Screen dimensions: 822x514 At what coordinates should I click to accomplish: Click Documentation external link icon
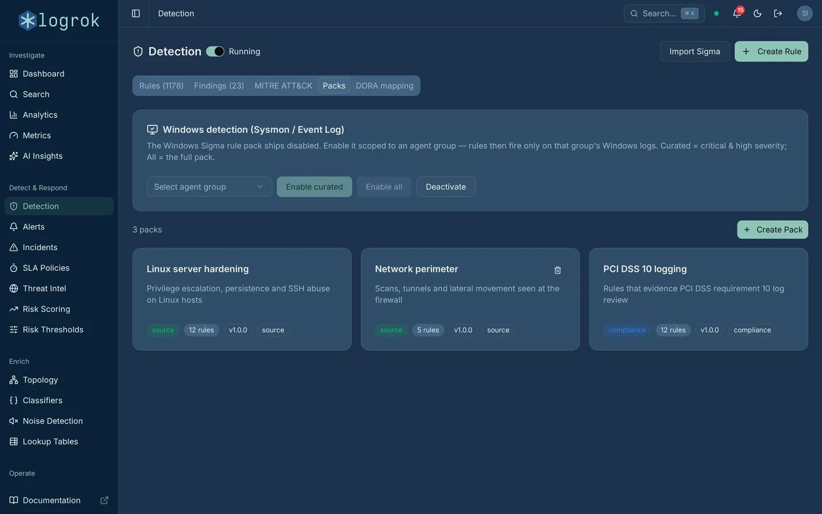(104, 500)
